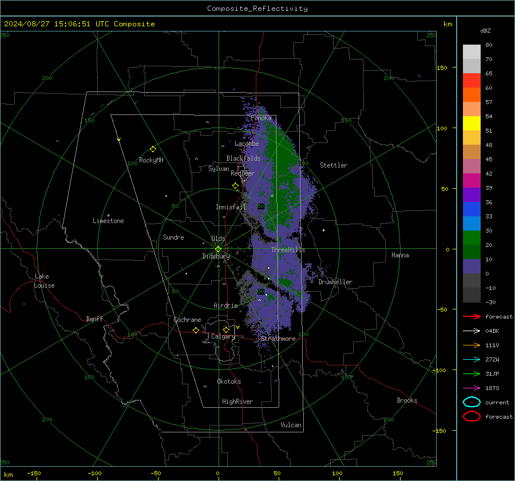The height and width of the screenshot is (481, 515).
Task: Click the Brooks label
Action: pos(407,400)
